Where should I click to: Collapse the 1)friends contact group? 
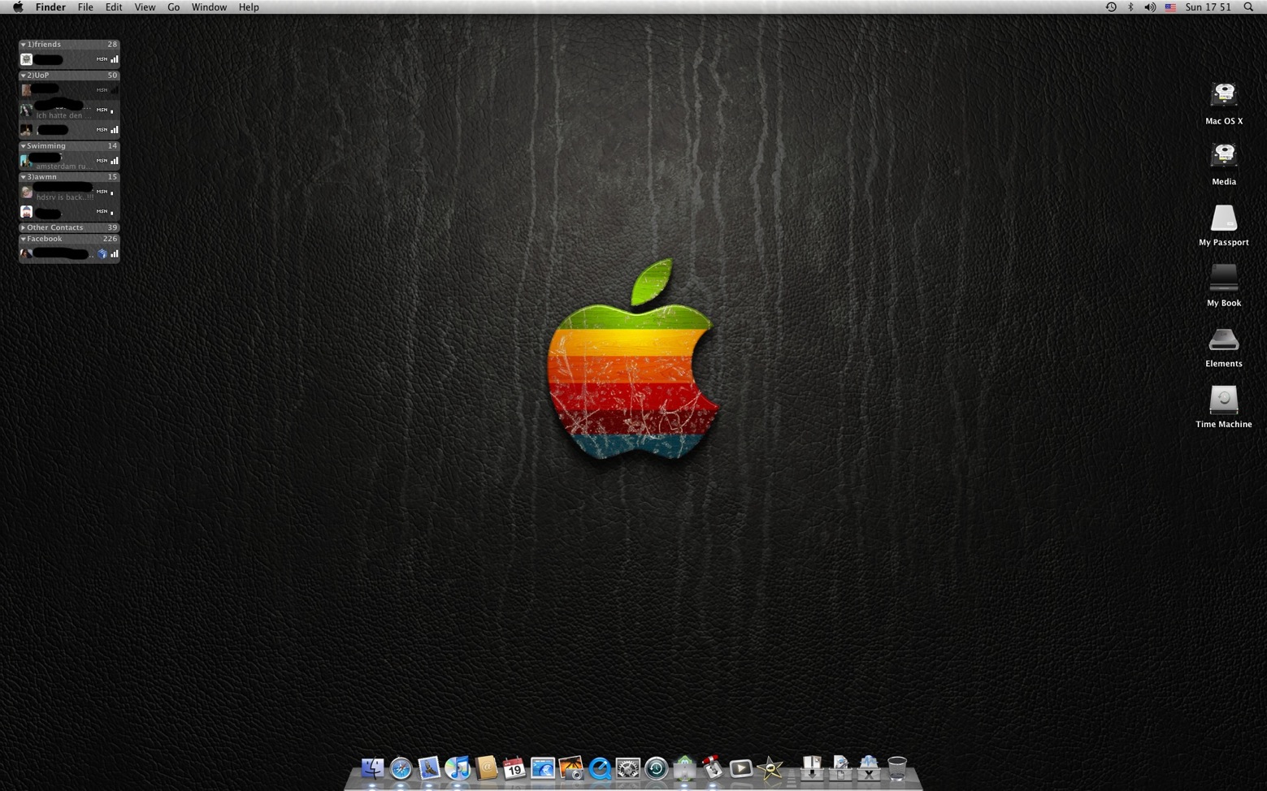pyautogui.click(x=23, y=45)
